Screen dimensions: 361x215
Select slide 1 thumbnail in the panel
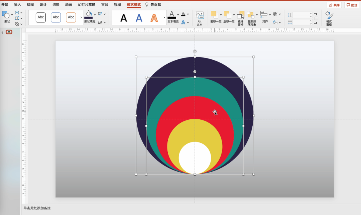(x=9, y=32)
